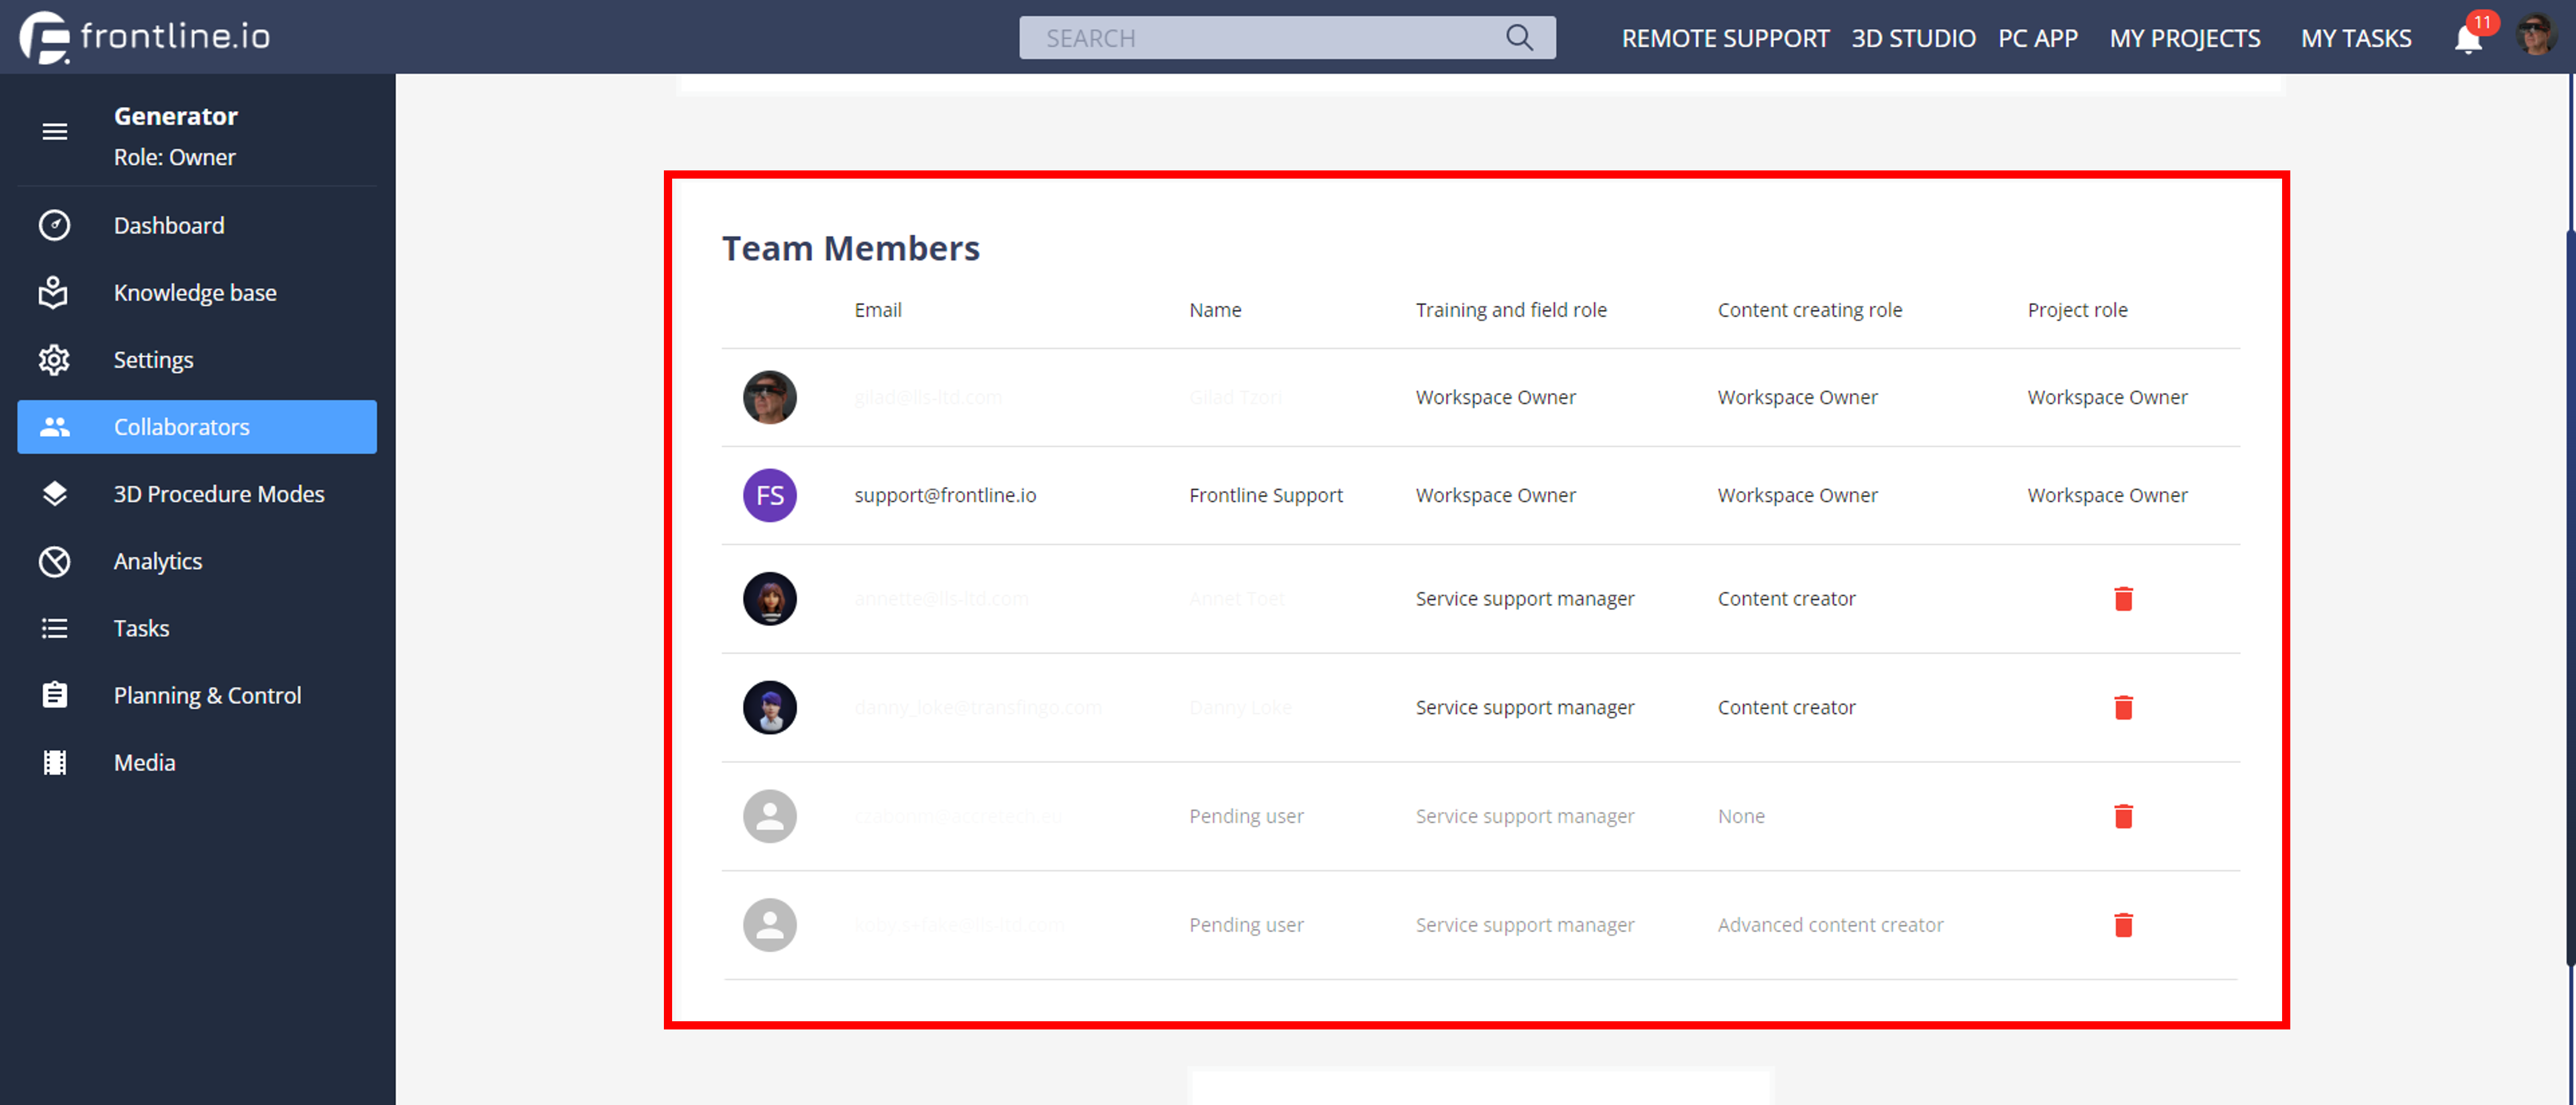Click the notification bell icon
The width and height of the screenshot is (2576, 1105).
(2467, 39)
